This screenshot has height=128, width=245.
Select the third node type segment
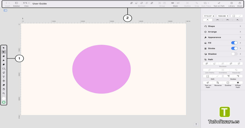(228, 20)
